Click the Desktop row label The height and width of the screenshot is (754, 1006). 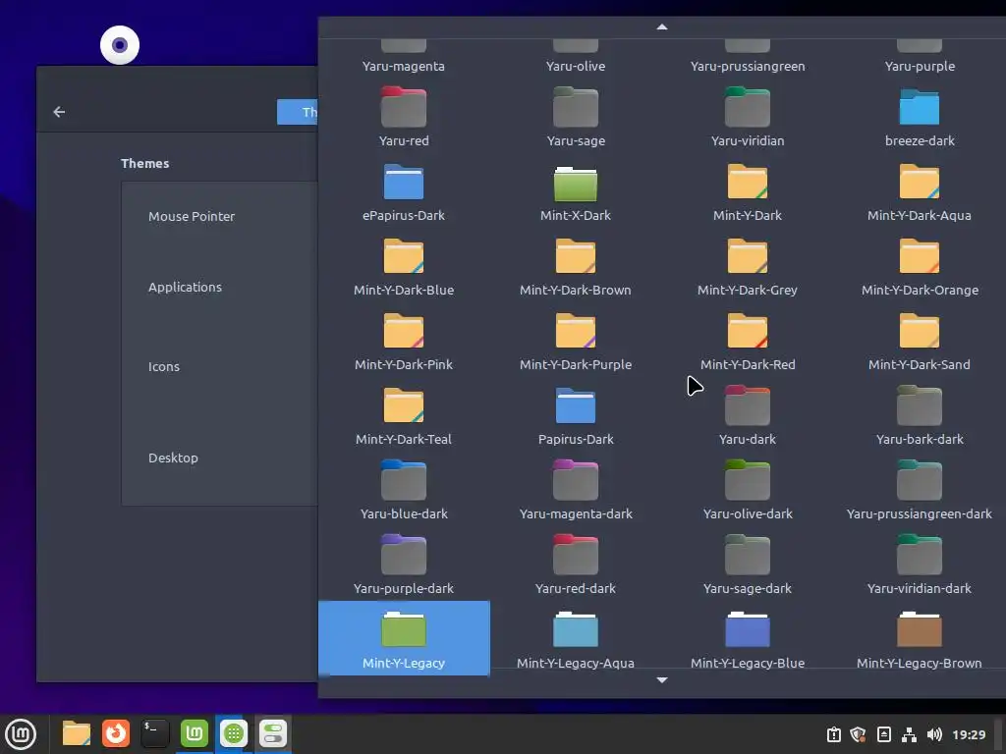tap(173, 458)
